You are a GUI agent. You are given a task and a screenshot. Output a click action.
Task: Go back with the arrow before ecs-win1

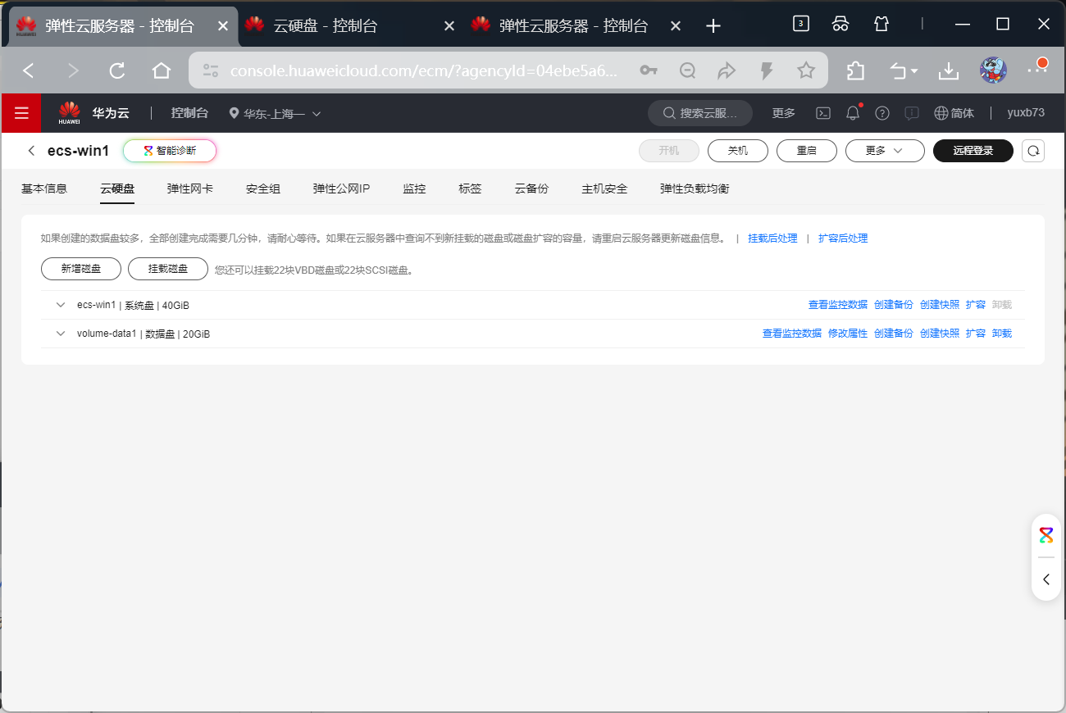tap(31, 151)
